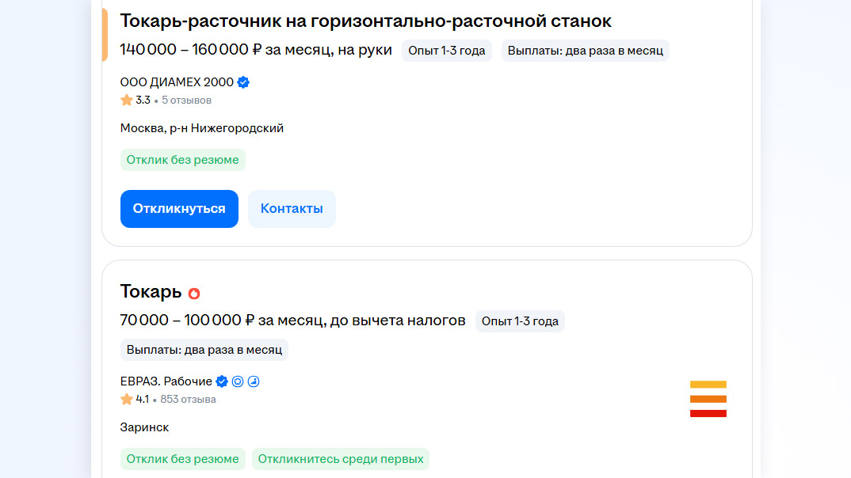
Task: Click Отклик без резюме tag under Москва
Action: [183, 160]
